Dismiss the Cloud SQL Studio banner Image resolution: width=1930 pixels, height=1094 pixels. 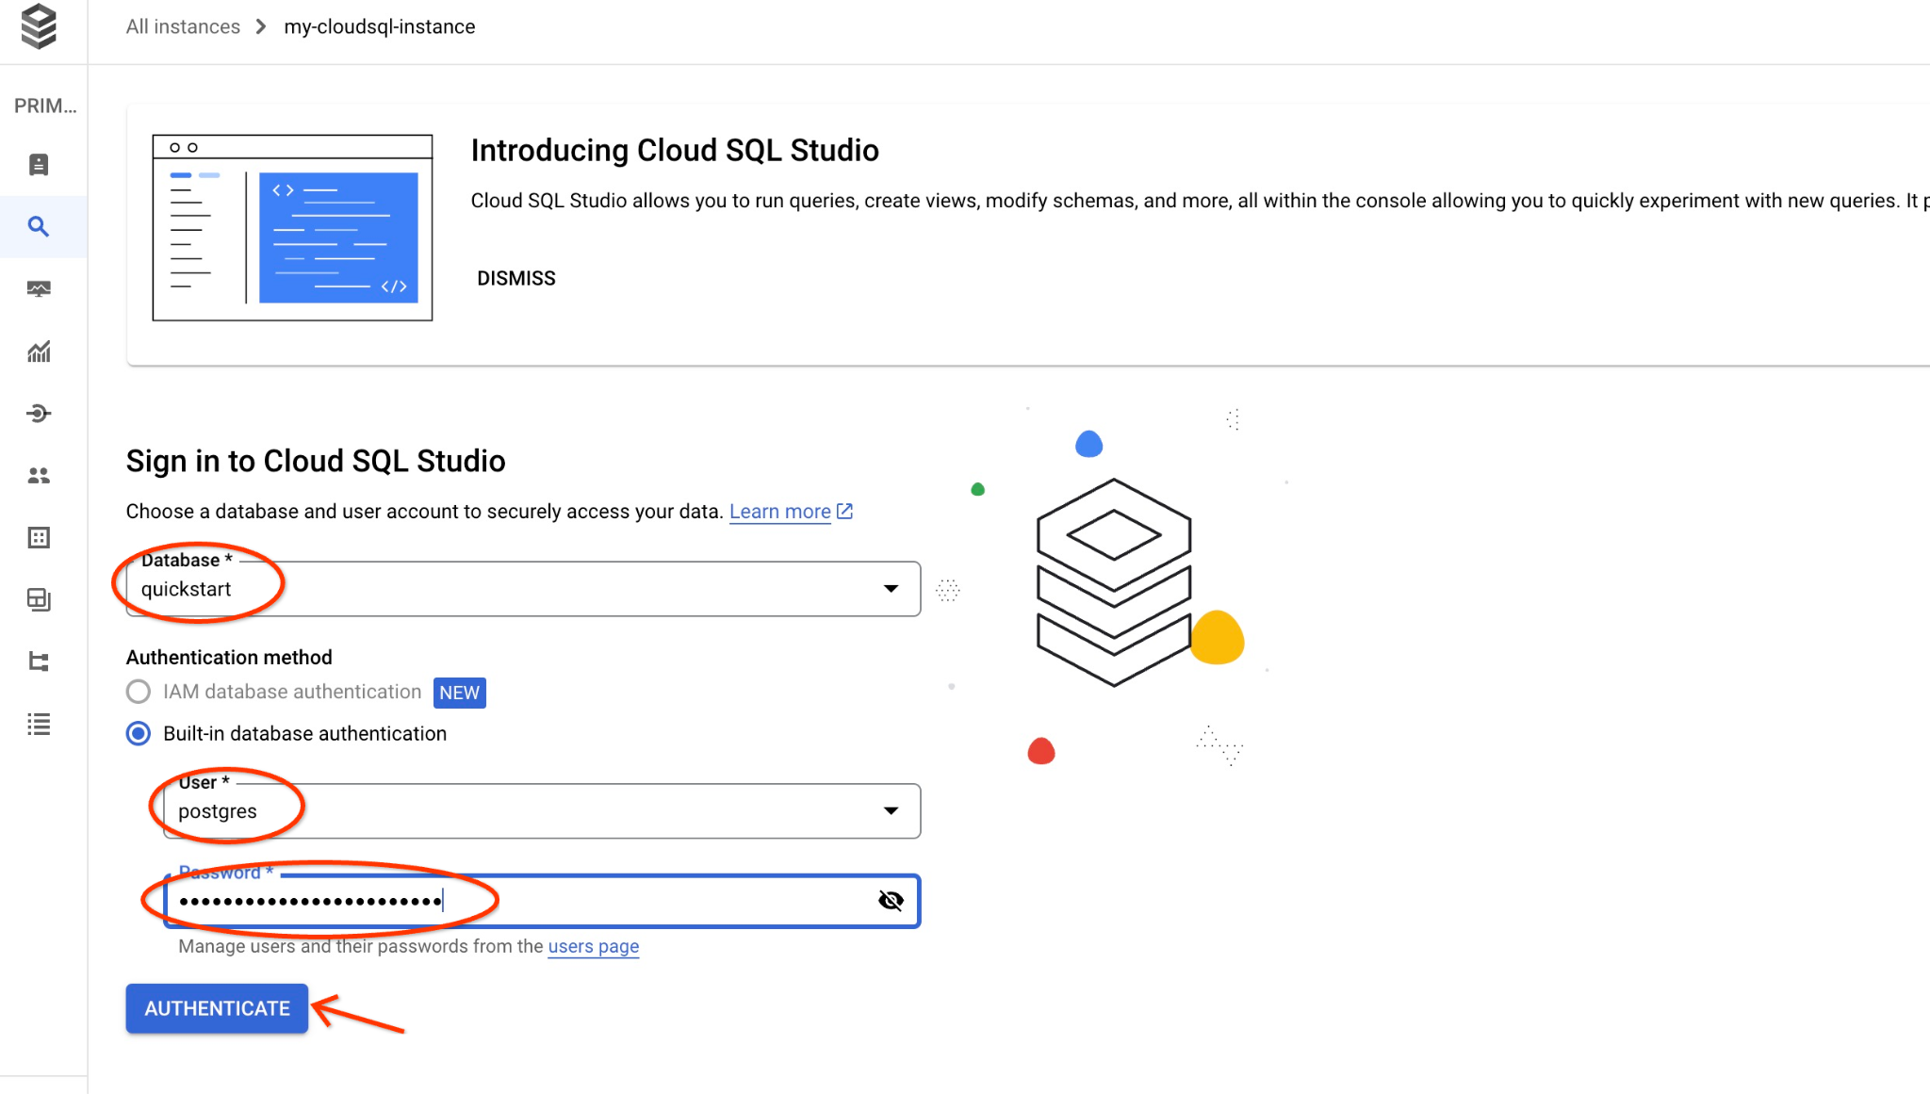click(x=516, y=278)
